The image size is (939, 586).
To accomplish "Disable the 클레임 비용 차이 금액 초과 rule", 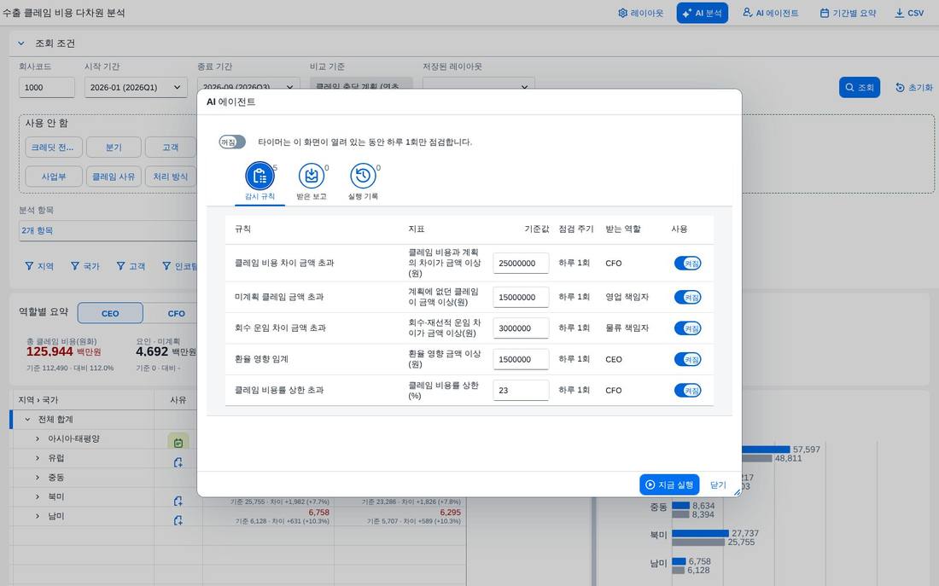I will pyautogui.click(x=687, y=263).
